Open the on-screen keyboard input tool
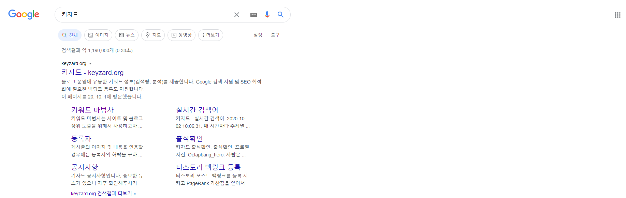The height and width of the screenshot is (198, 626). (x=253, y=15)
